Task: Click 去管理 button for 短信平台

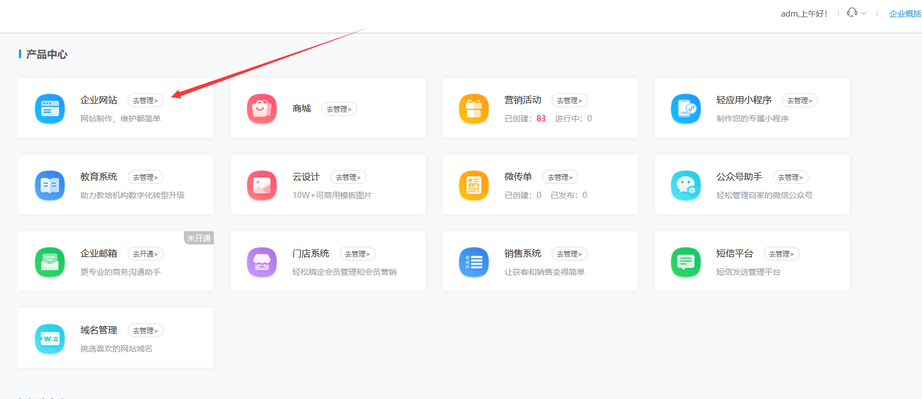Action: (782, 254)
